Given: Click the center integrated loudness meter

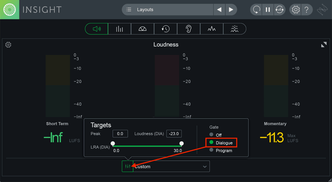Looking at the screenshot, I should (167, 86).
